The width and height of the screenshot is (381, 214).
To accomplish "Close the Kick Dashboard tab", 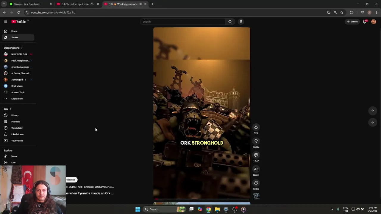I will tap(51, 4).
